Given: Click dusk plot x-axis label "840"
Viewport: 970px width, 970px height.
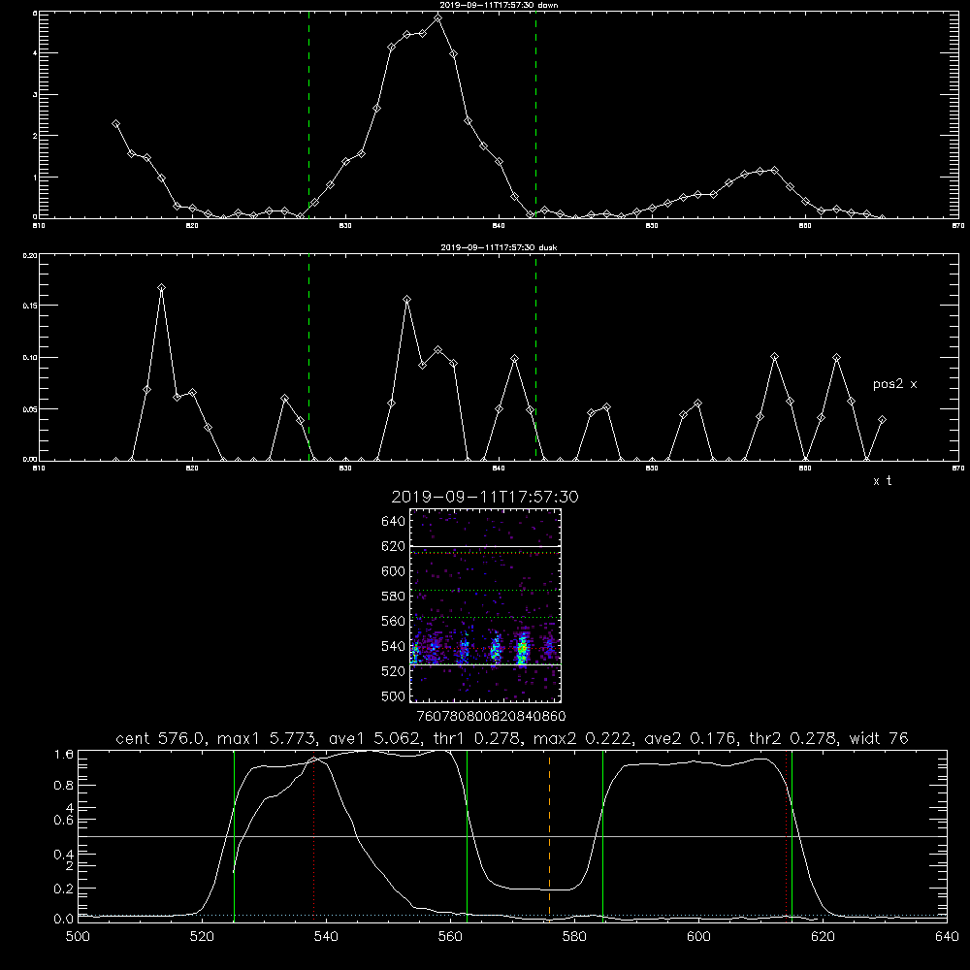Looking at the screenshot, I should [x=500, y=469].
